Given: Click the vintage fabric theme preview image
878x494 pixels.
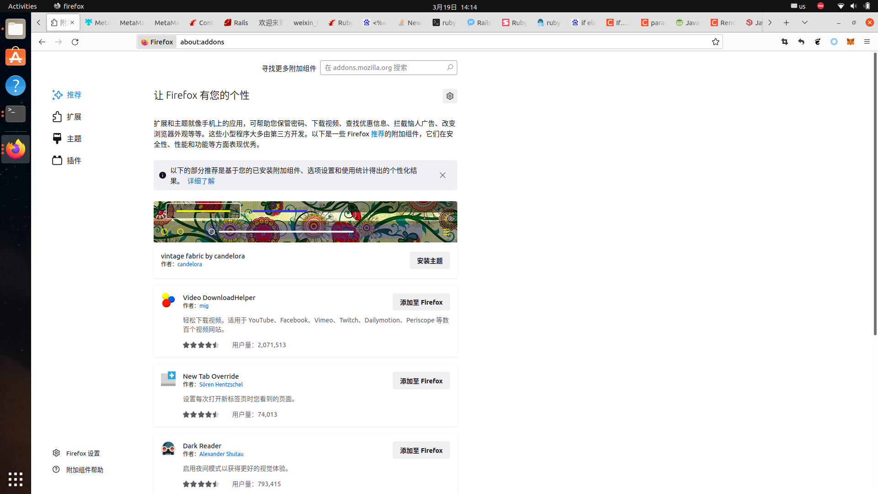Looking at the screenshot, I should click(305, 222).
